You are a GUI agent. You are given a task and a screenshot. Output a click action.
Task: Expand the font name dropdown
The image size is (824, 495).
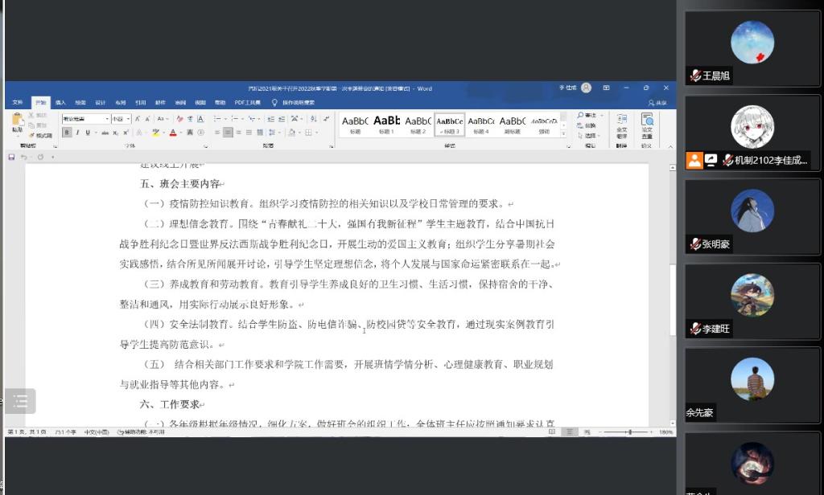106,118
